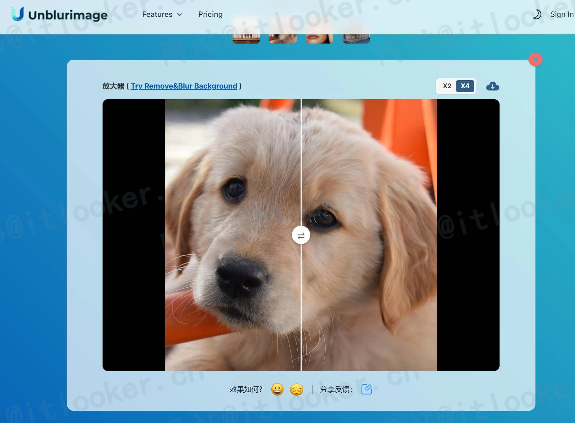Click the 分享反馈 label
575x423 pixels.
(336, 389)
